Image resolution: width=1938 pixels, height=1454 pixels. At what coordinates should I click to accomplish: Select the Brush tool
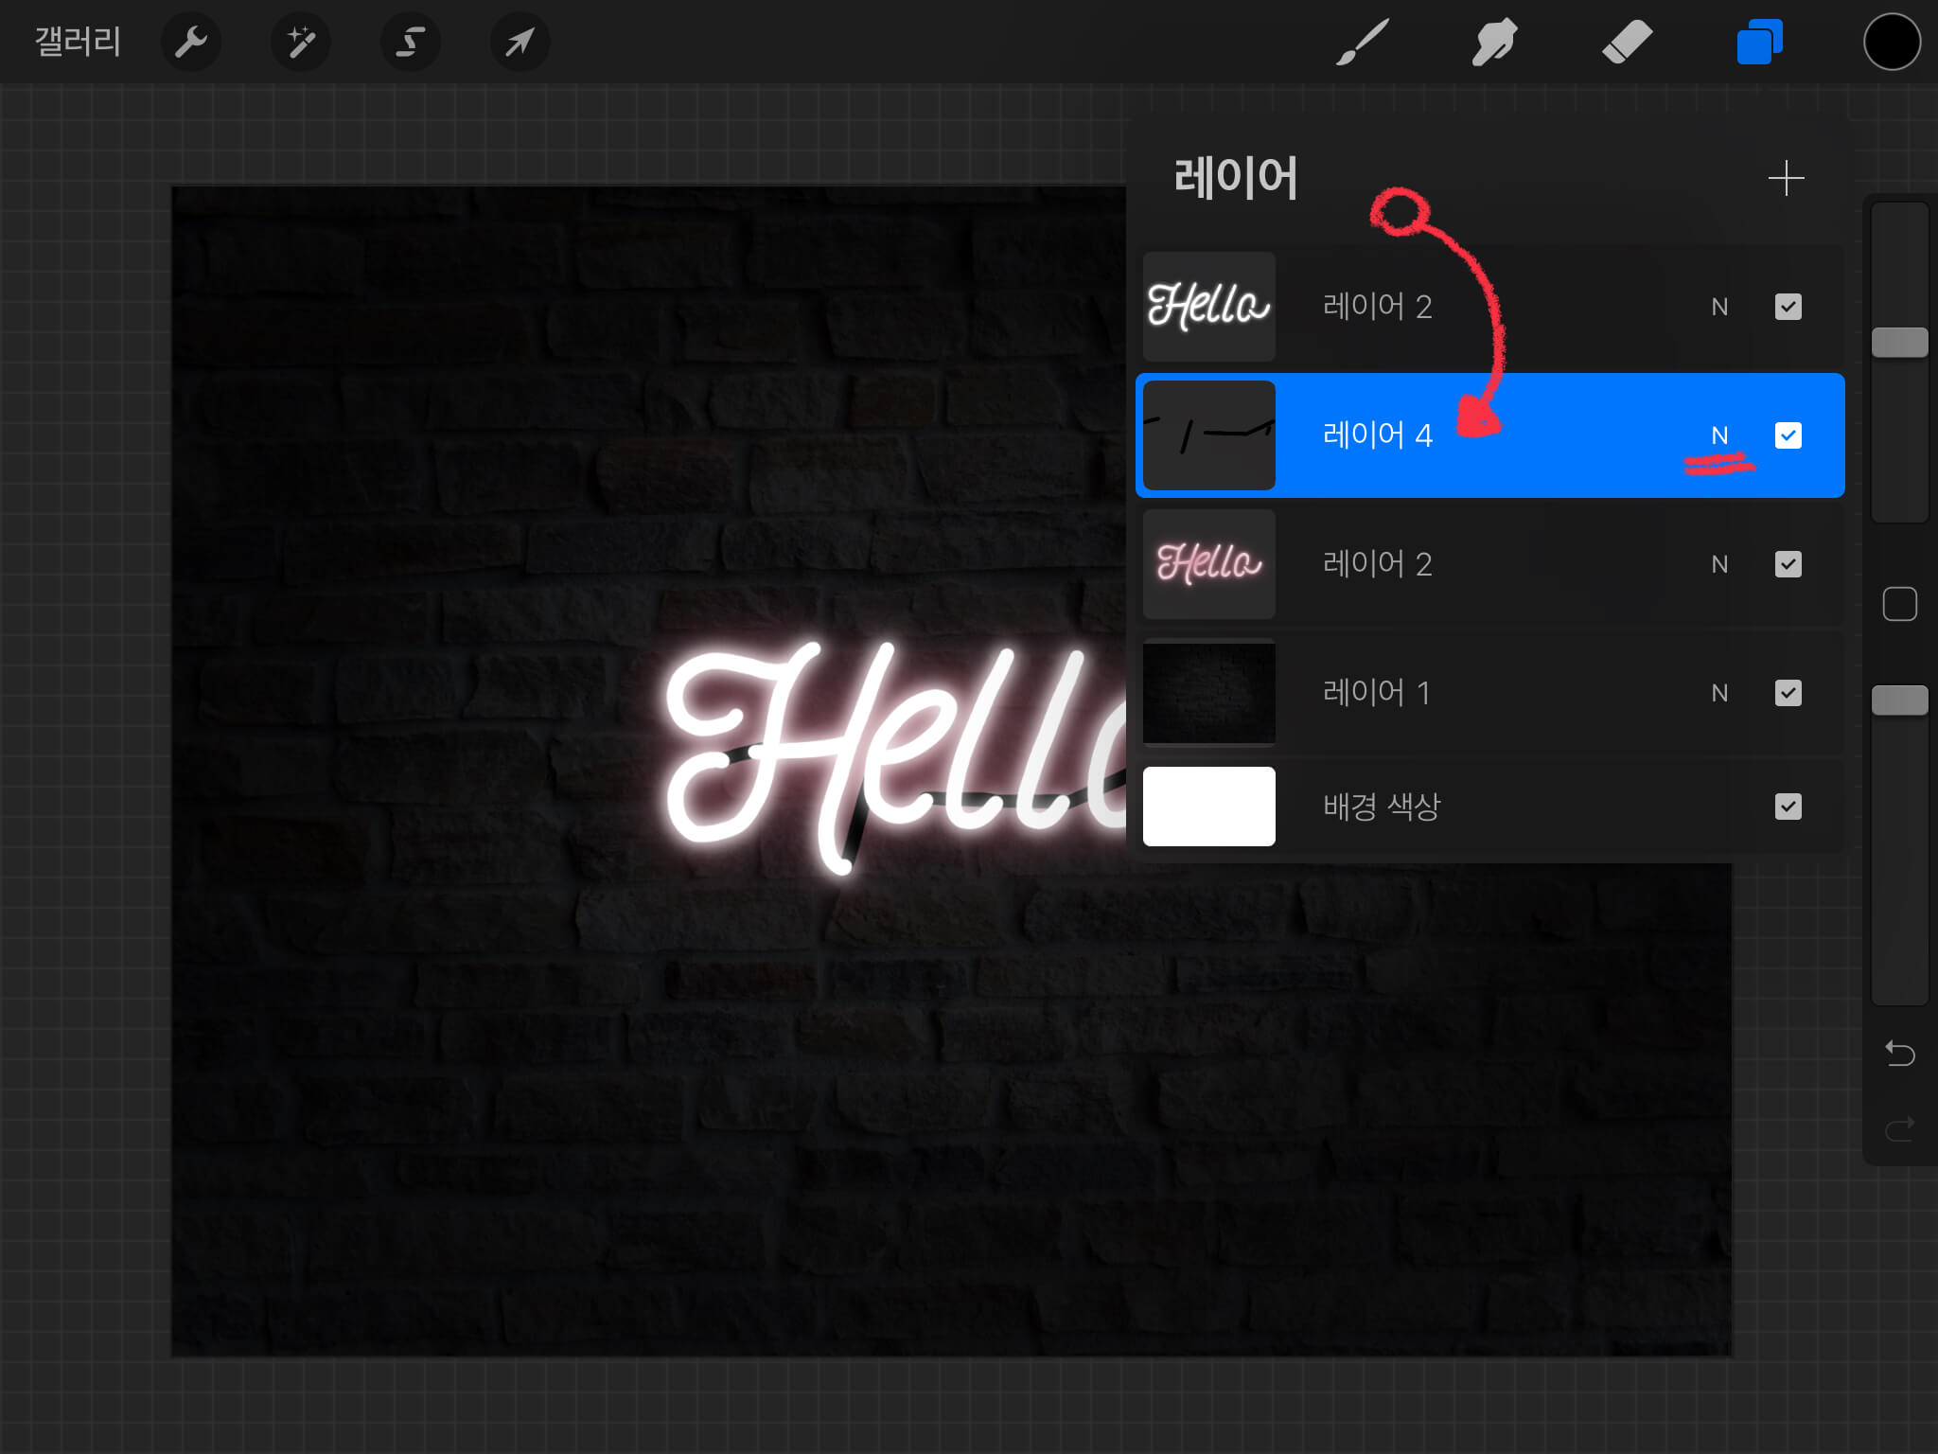pos(1363,42)
